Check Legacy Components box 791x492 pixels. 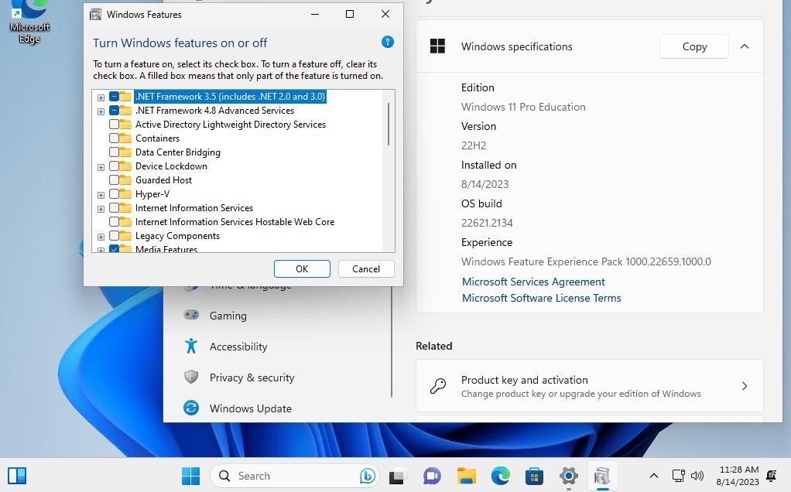(114, 236)
